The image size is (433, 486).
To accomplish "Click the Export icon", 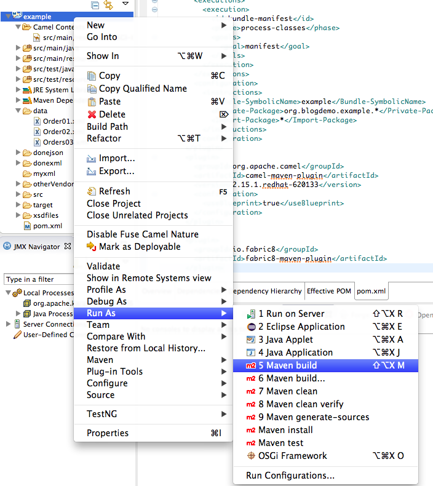I will coord(91,171).
